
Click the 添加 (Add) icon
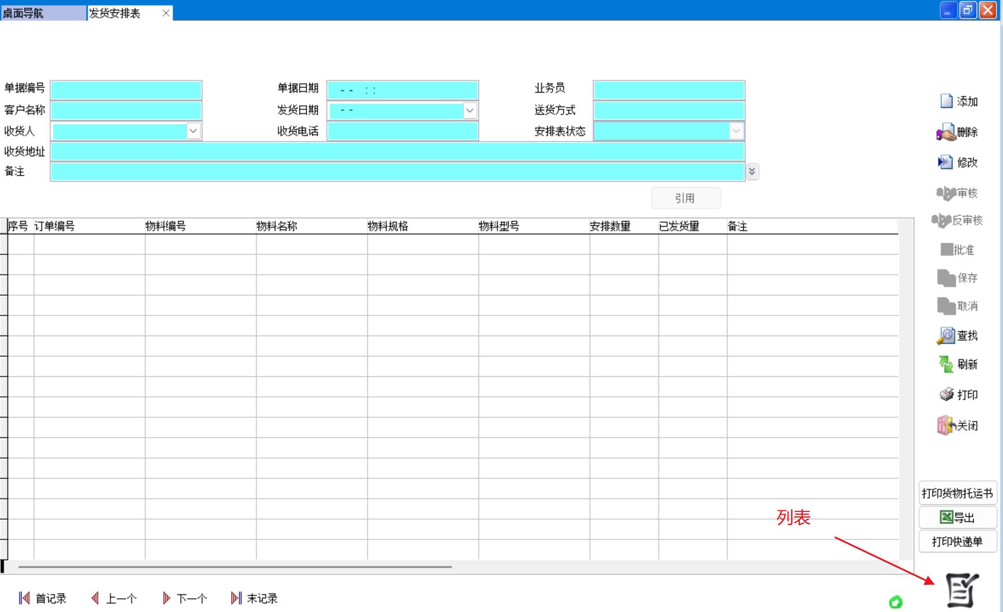tap(946, 101)
